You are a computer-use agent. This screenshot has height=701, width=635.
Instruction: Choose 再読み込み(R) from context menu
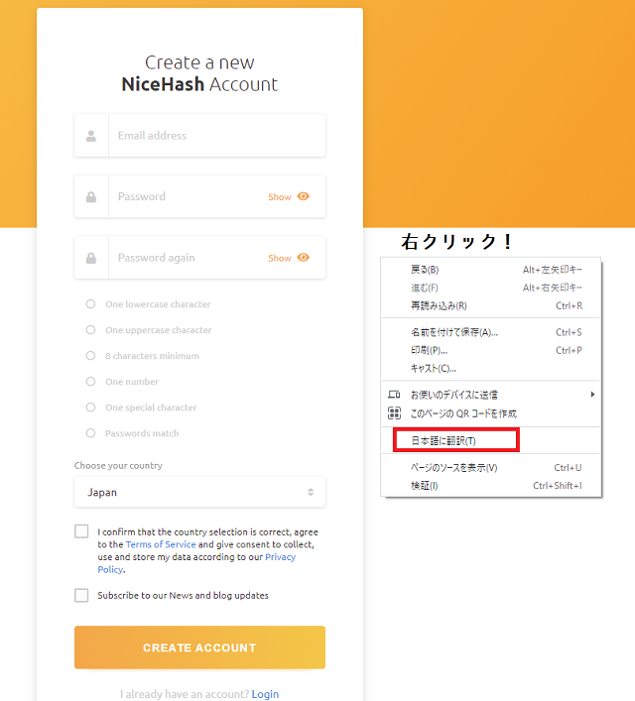[490, 305]
